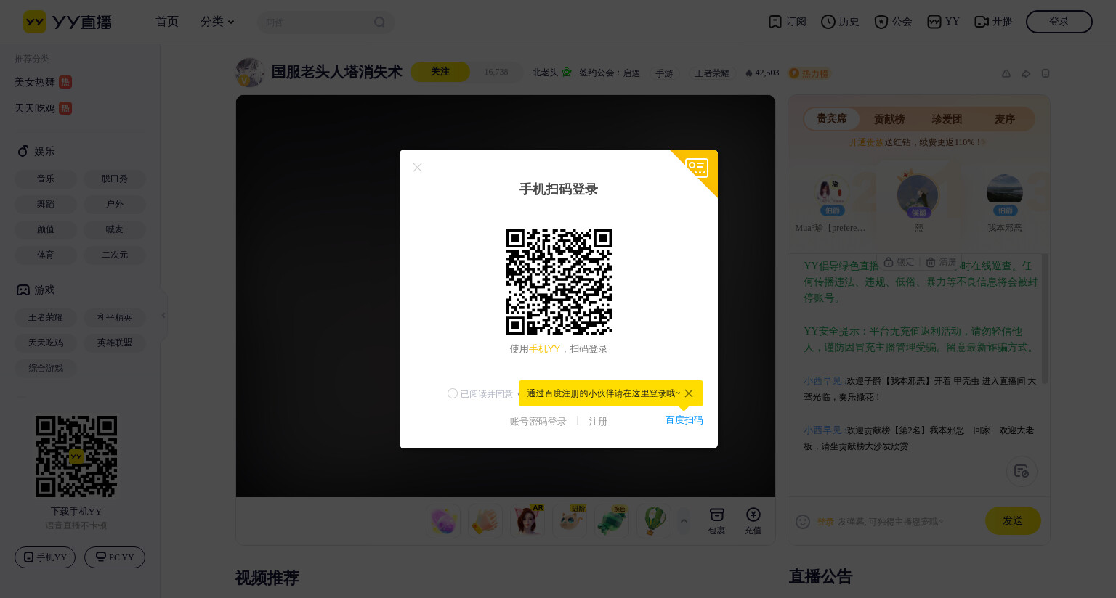Click 开播 start broadcasting

tap(993, 22)
